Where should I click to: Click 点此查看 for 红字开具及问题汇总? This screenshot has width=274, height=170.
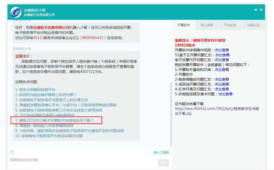point(221,89)
